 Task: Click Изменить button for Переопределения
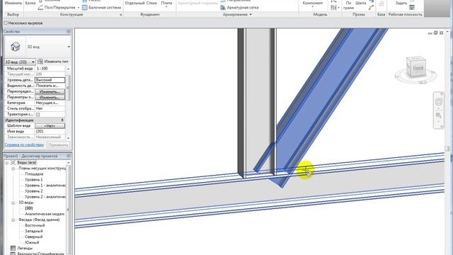[x=50, y=91]
